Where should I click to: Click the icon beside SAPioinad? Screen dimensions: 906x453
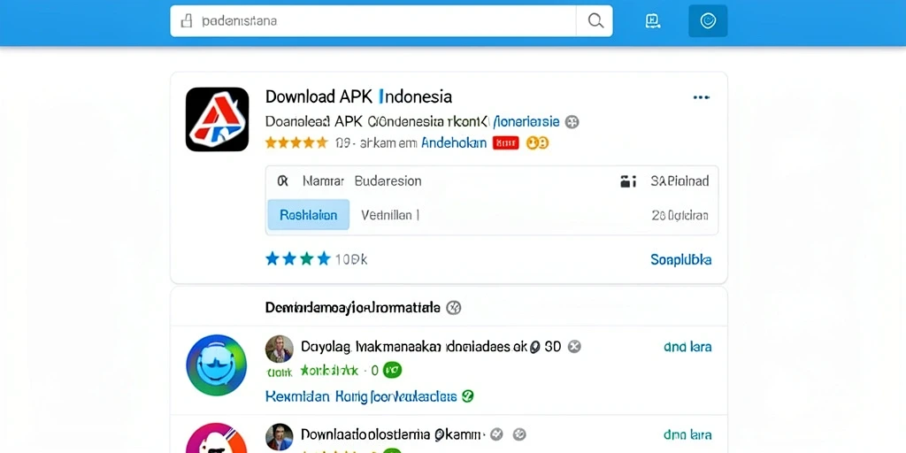[x=628, y=181]
